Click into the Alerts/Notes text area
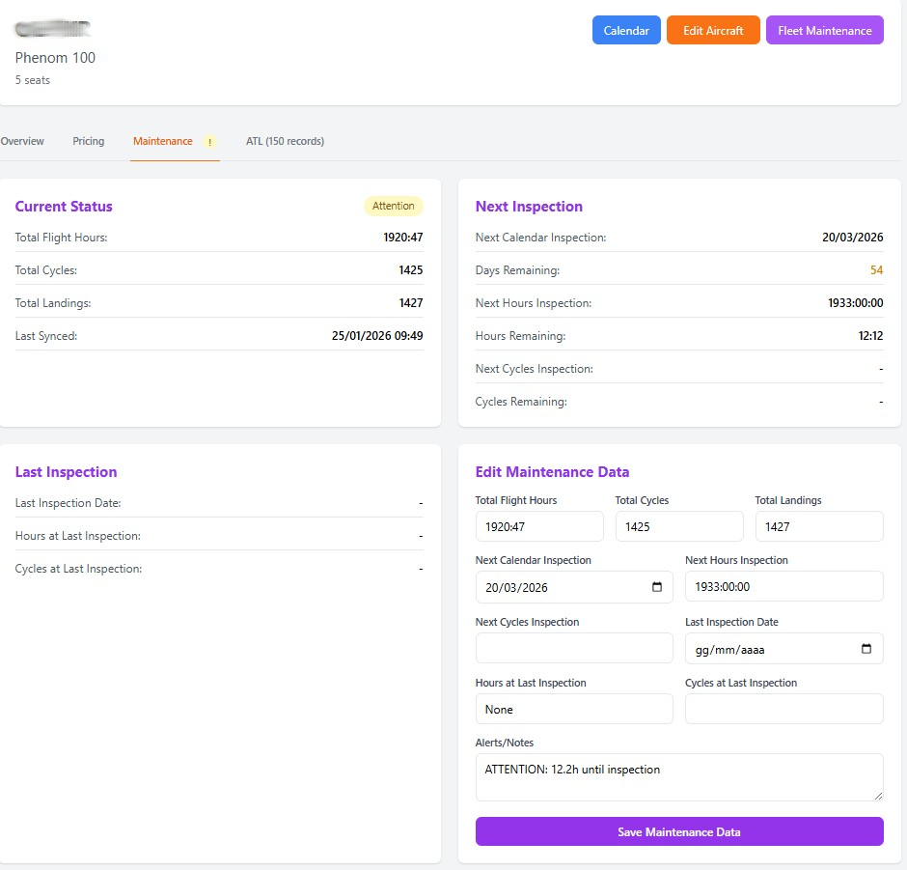This screenshot has width=907, height=870. [678, 777]
